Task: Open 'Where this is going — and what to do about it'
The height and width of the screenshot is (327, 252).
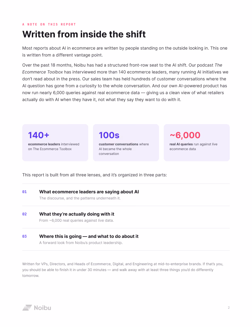Action: [x=89, y=236]
